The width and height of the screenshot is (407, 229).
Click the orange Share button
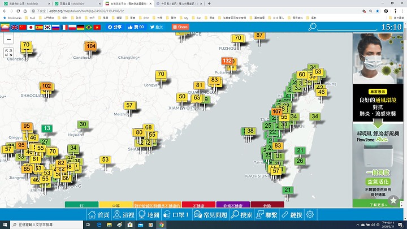tap(181, 27)
